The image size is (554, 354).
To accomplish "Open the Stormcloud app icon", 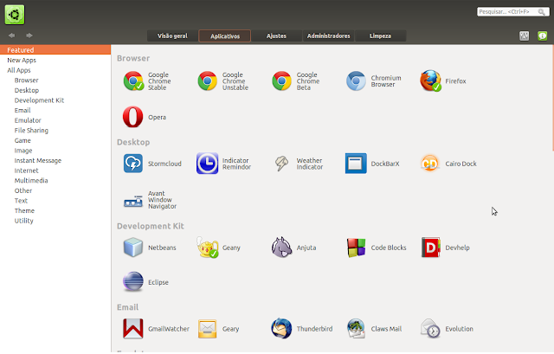I will click(133, 164).
